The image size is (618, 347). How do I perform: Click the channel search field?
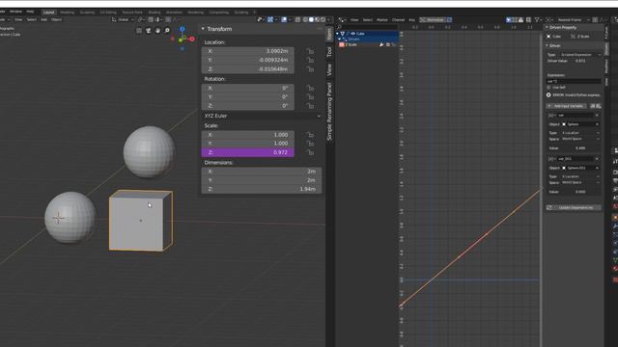367,27
